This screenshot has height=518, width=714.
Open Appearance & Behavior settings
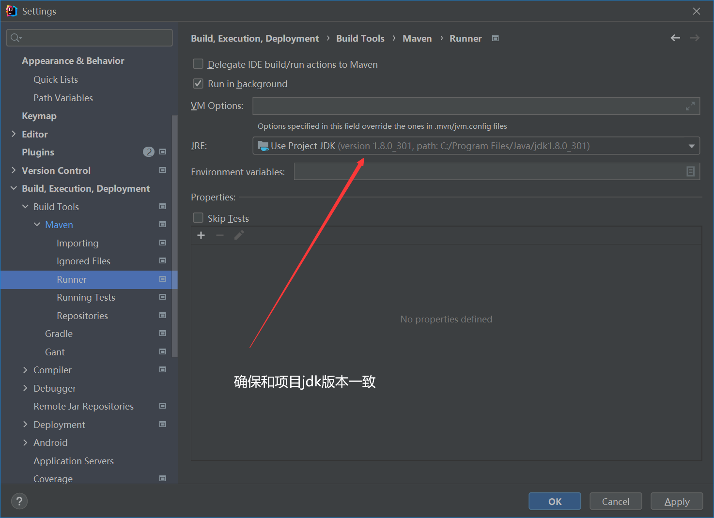click(73, 61)
